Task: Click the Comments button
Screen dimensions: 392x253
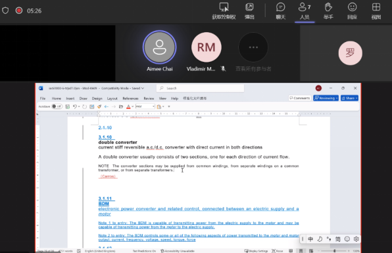Action: coord(299,98)
